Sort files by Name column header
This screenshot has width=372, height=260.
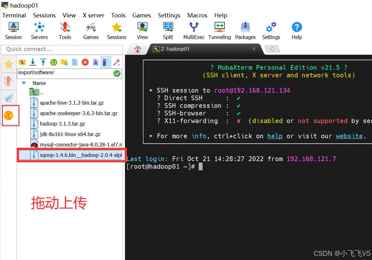(x=39, y=83)
